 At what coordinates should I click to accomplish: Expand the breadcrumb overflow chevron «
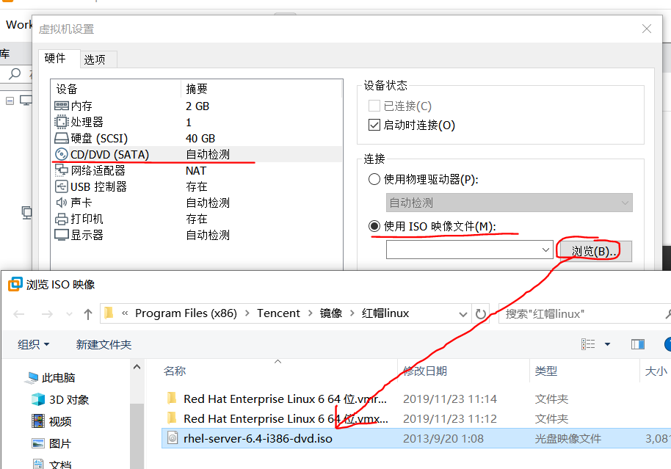125,313
